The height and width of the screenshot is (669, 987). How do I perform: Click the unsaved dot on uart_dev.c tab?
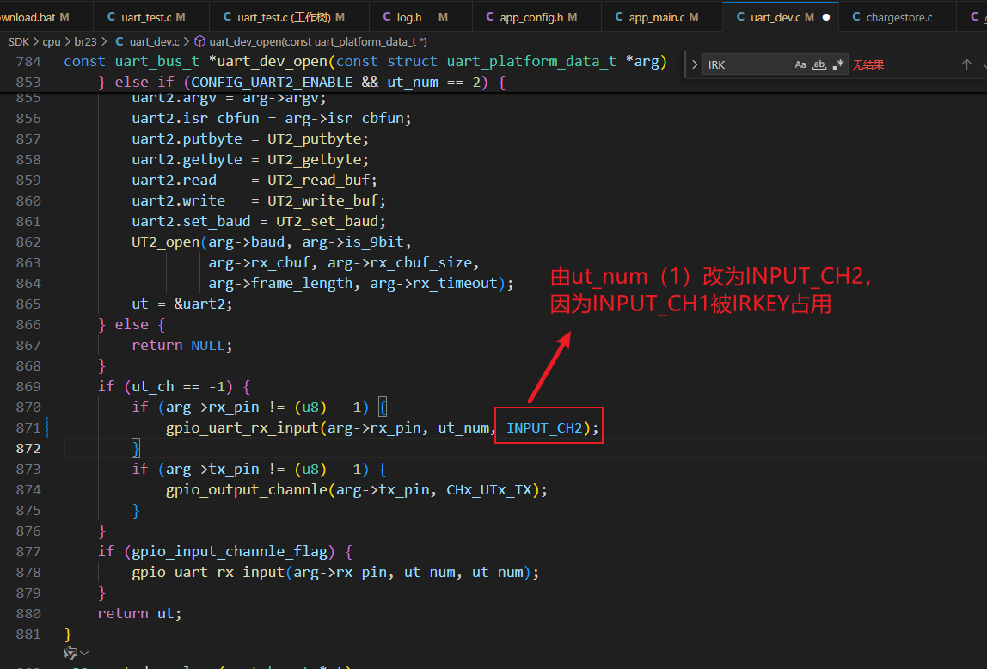click(x=826, y=17)
